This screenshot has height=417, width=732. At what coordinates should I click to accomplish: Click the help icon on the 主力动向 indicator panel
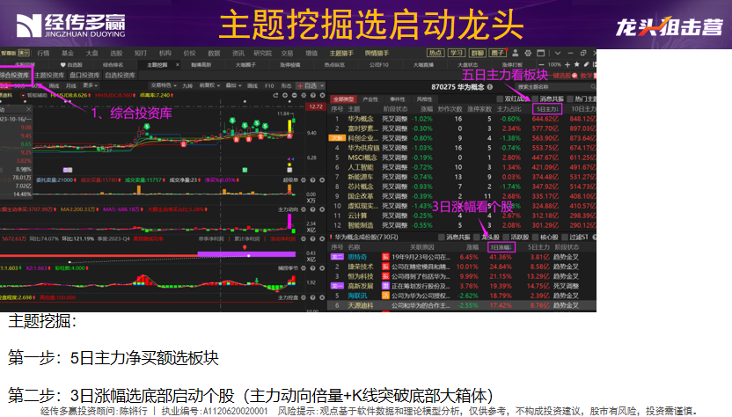coord(313,209)
